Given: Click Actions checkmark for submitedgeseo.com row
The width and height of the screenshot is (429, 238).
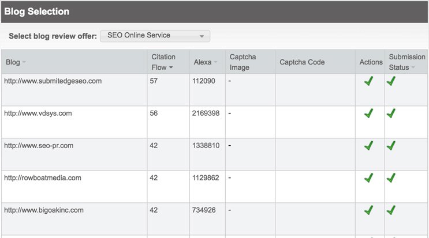Looking at the screenshot, I should (369, 81).
